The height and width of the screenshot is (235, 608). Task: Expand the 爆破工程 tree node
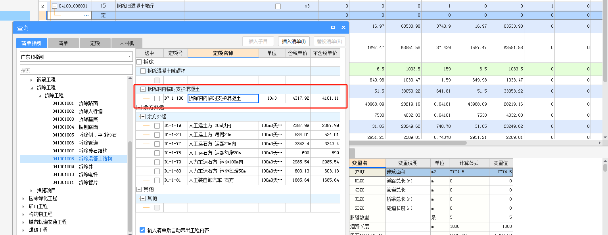(23, 230)
